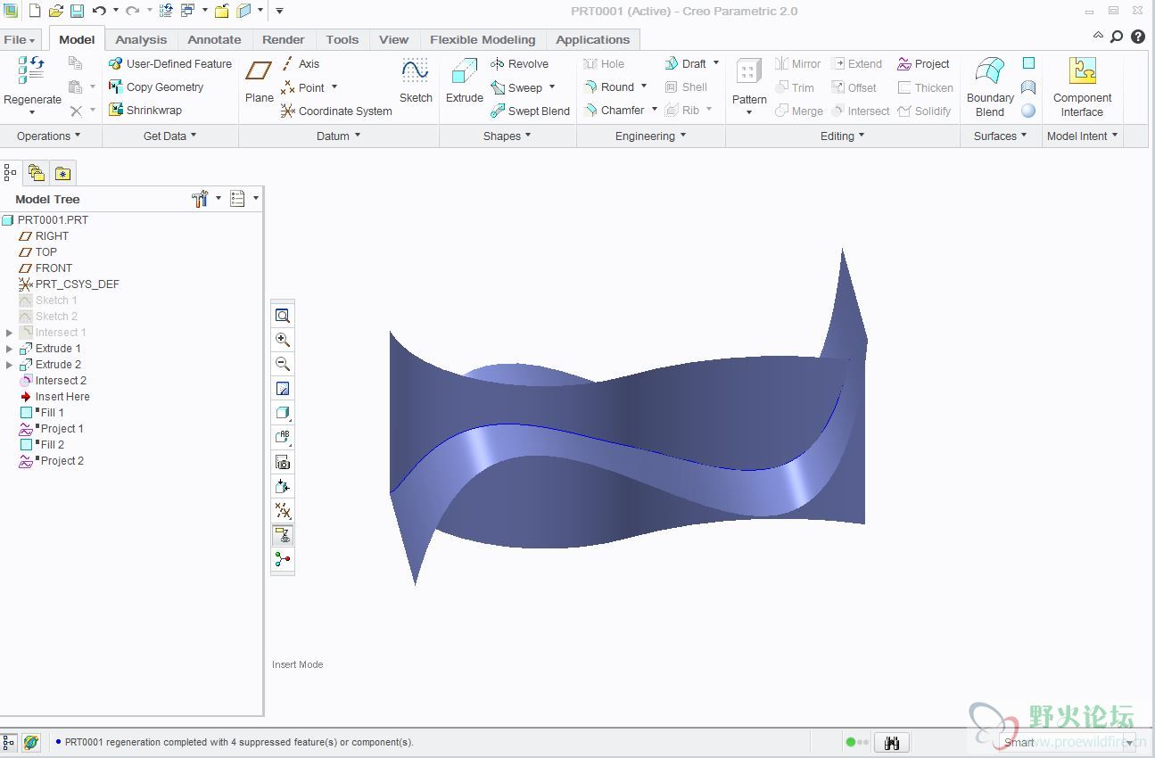Save the model with the disk icon
This screenshot has width=1155, height=758.
pos(77,11)
